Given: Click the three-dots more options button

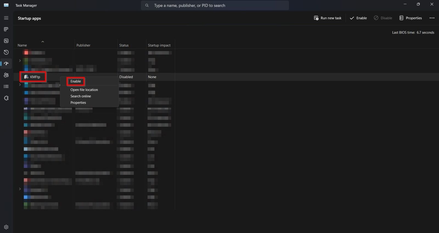Looking at the screenshot, I should pyautogui.click(x=432, y=18).
